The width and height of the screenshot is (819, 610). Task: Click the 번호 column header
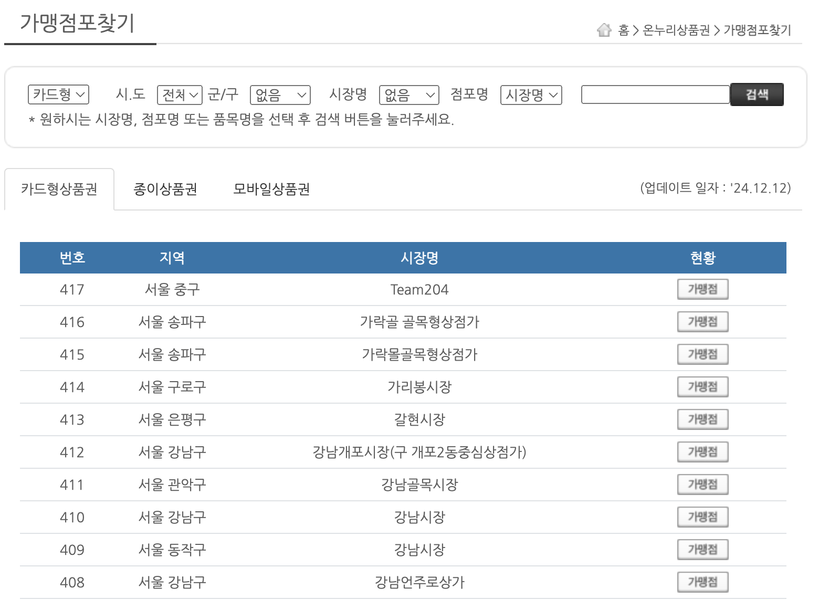pos(72,258)
